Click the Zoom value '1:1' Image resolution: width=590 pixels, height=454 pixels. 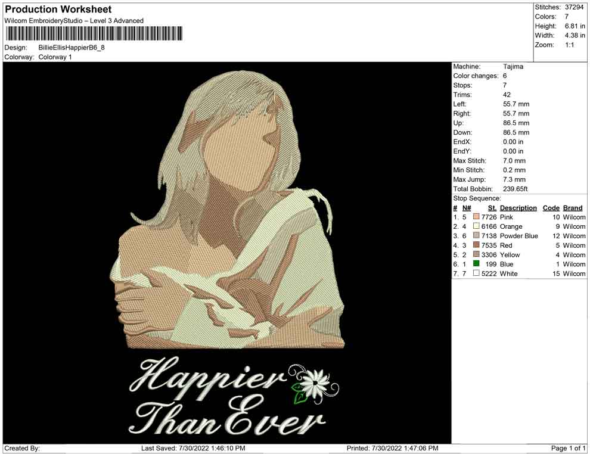point(570,45)
